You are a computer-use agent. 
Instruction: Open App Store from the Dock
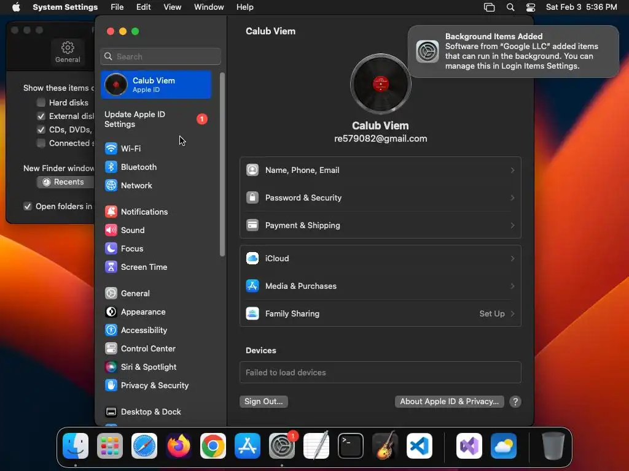click(x=248, y=446)
